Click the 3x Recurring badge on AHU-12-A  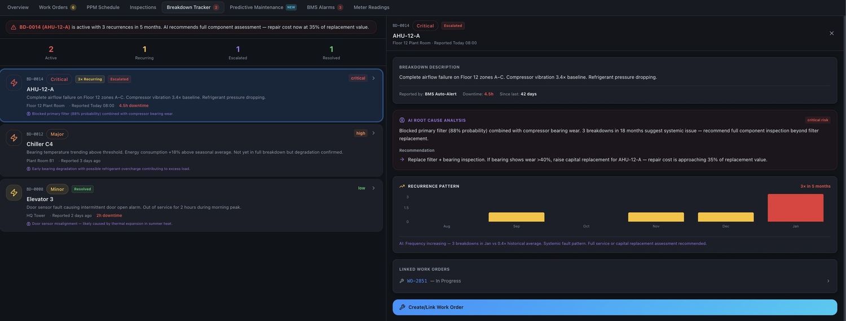pos(90,79)
